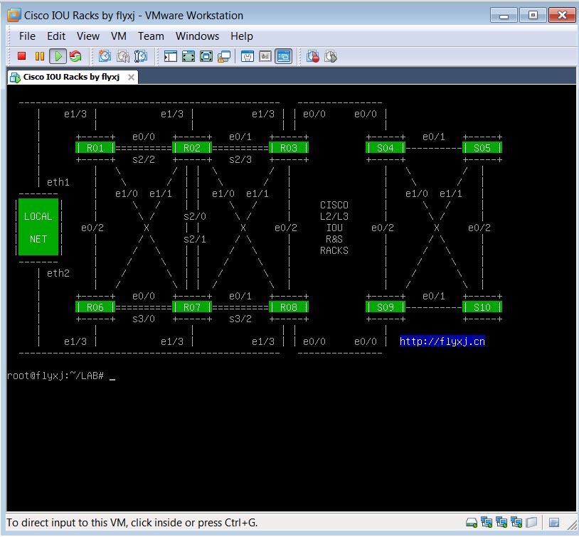Image resolution: width=579 pixels, height=537 pixels.
Task: Toggle the console view toolbar button
Action: (283, 56)
